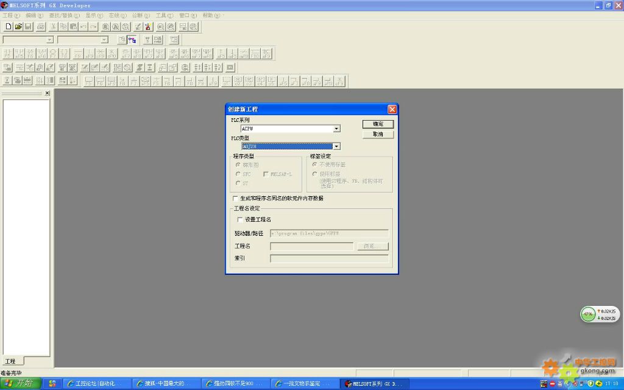Click the Paste clipboard icon

(x=73, y=26)
